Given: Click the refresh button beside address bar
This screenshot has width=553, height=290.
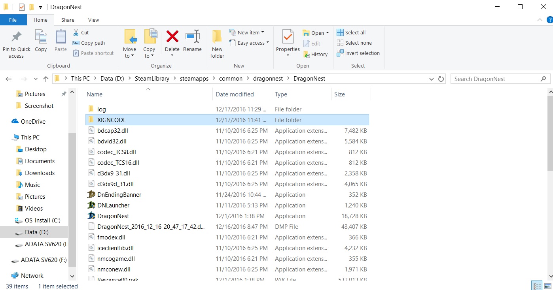Looking at the screenshot, I should (x=441, y=79).
